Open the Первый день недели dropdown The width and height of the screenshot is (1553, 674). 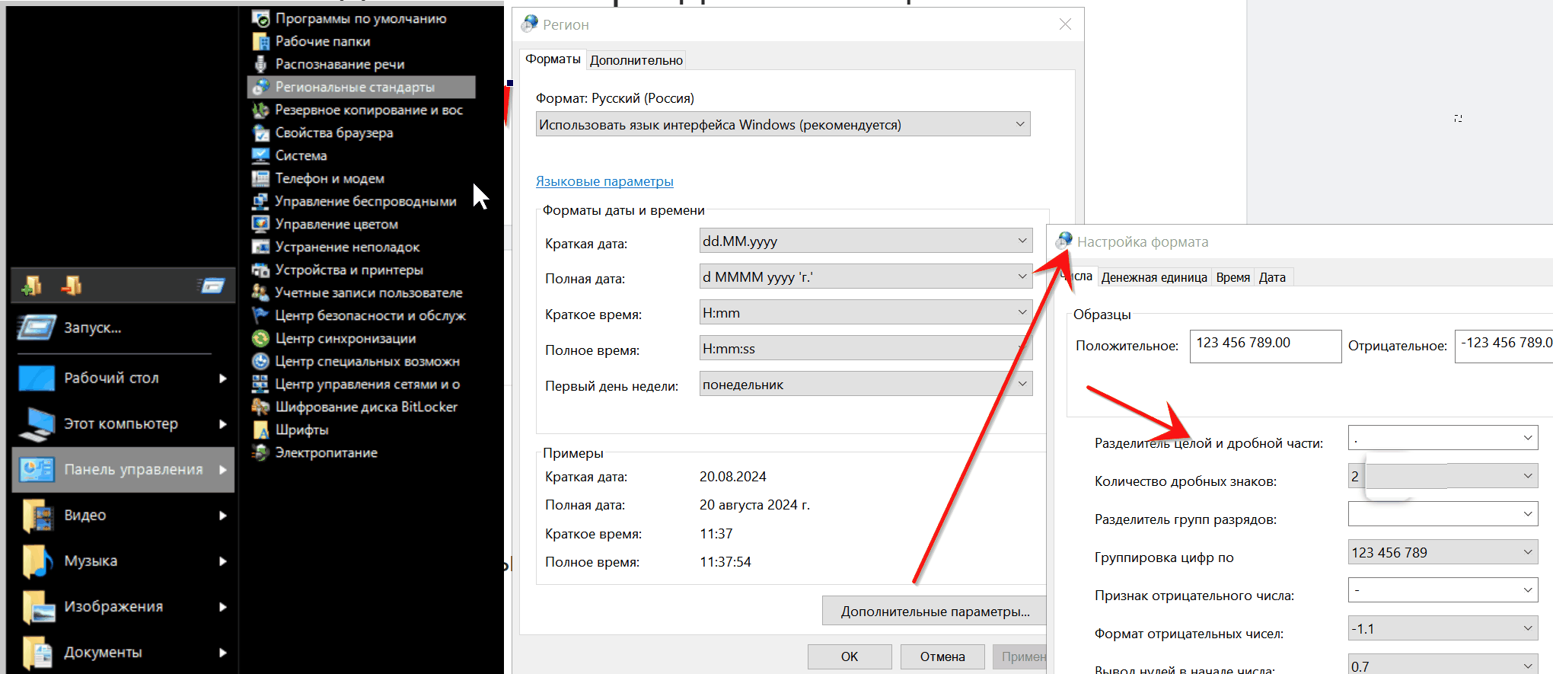click(1022, 384)
